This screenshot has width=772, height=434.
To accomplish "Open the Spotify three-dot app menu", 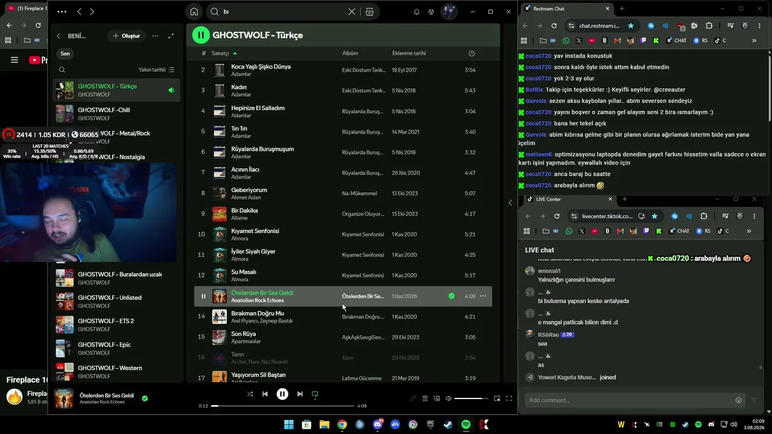I will (62, 11).
